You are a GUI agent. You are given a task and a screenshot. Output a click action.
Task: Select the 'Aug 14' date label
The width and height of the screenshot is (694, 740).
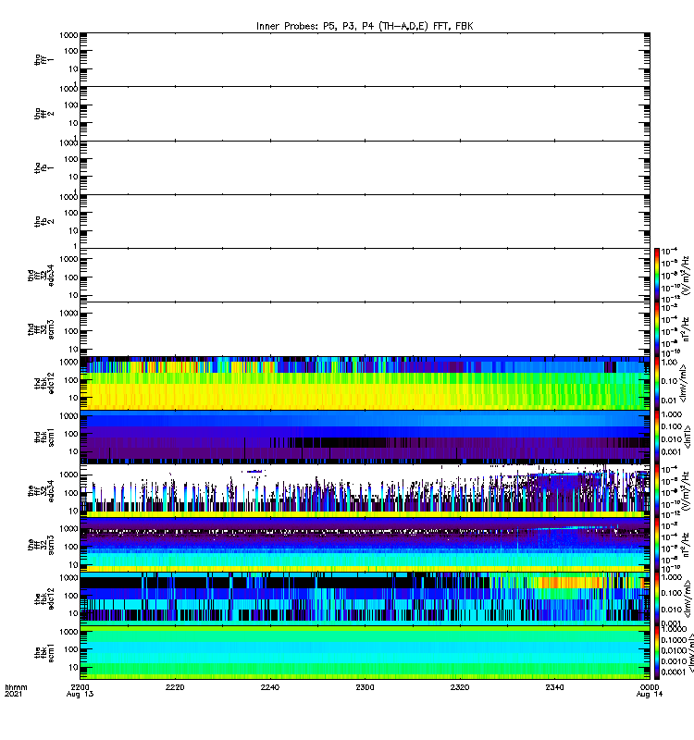(650, 695)
